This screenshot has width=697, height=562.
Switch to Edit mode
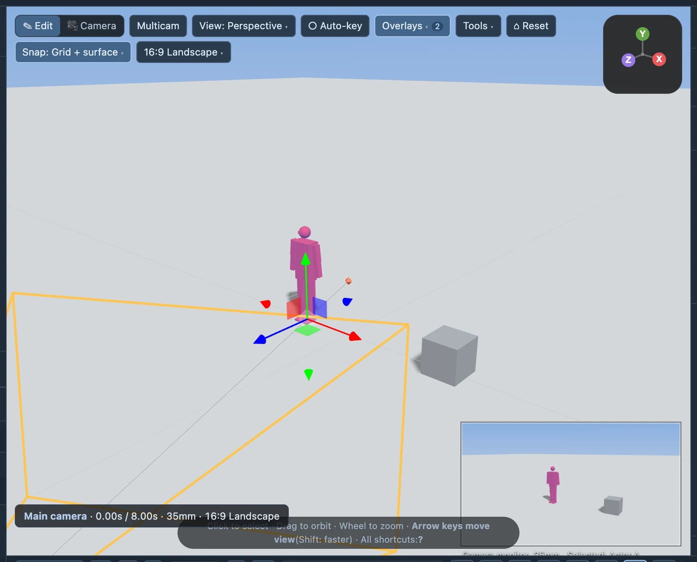(38, 26)
